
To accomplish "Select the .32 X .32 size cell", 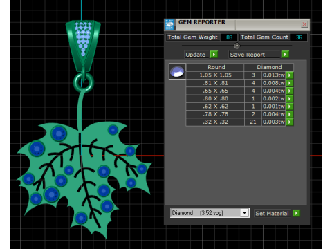I will tap(215, 122).
